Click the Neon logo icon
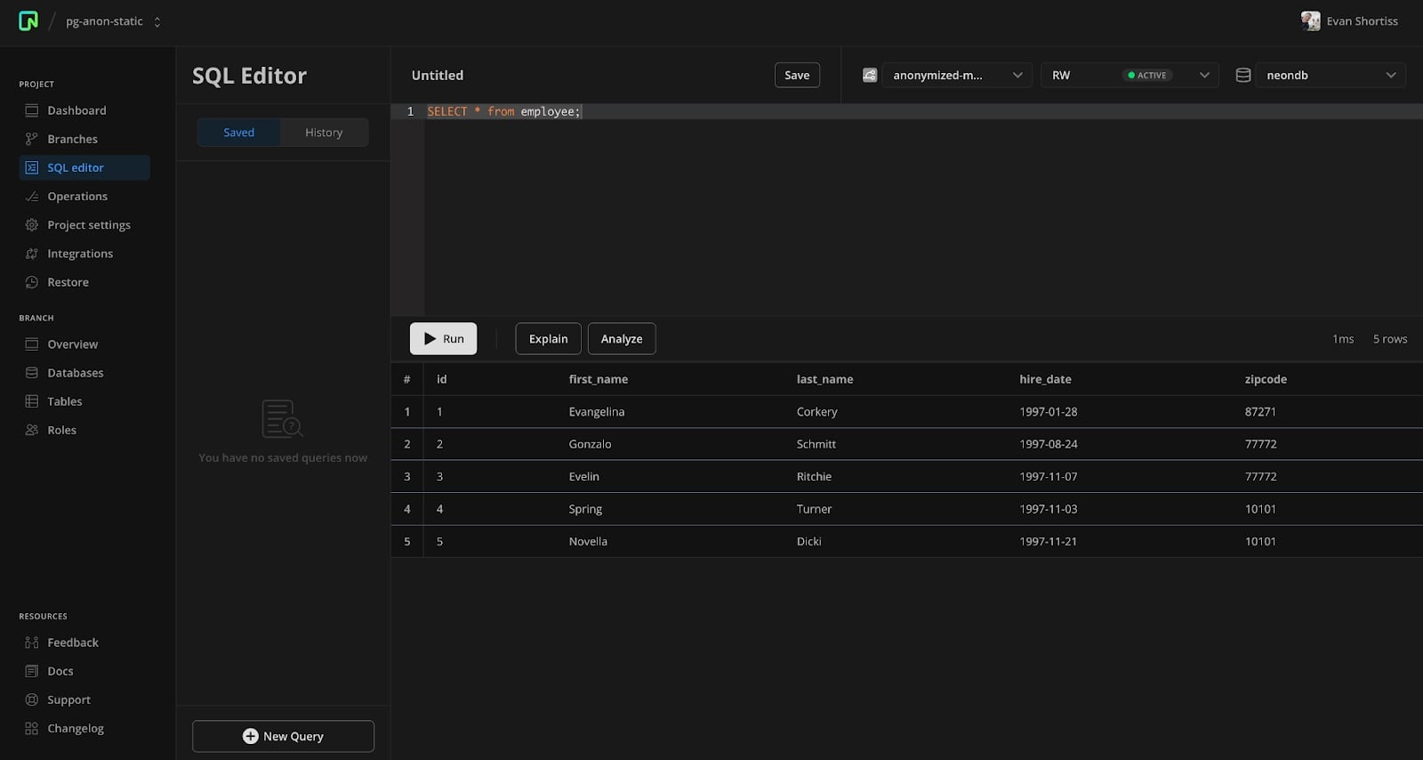This screenshot has width=1423, height=760. (x=28, y=21)
